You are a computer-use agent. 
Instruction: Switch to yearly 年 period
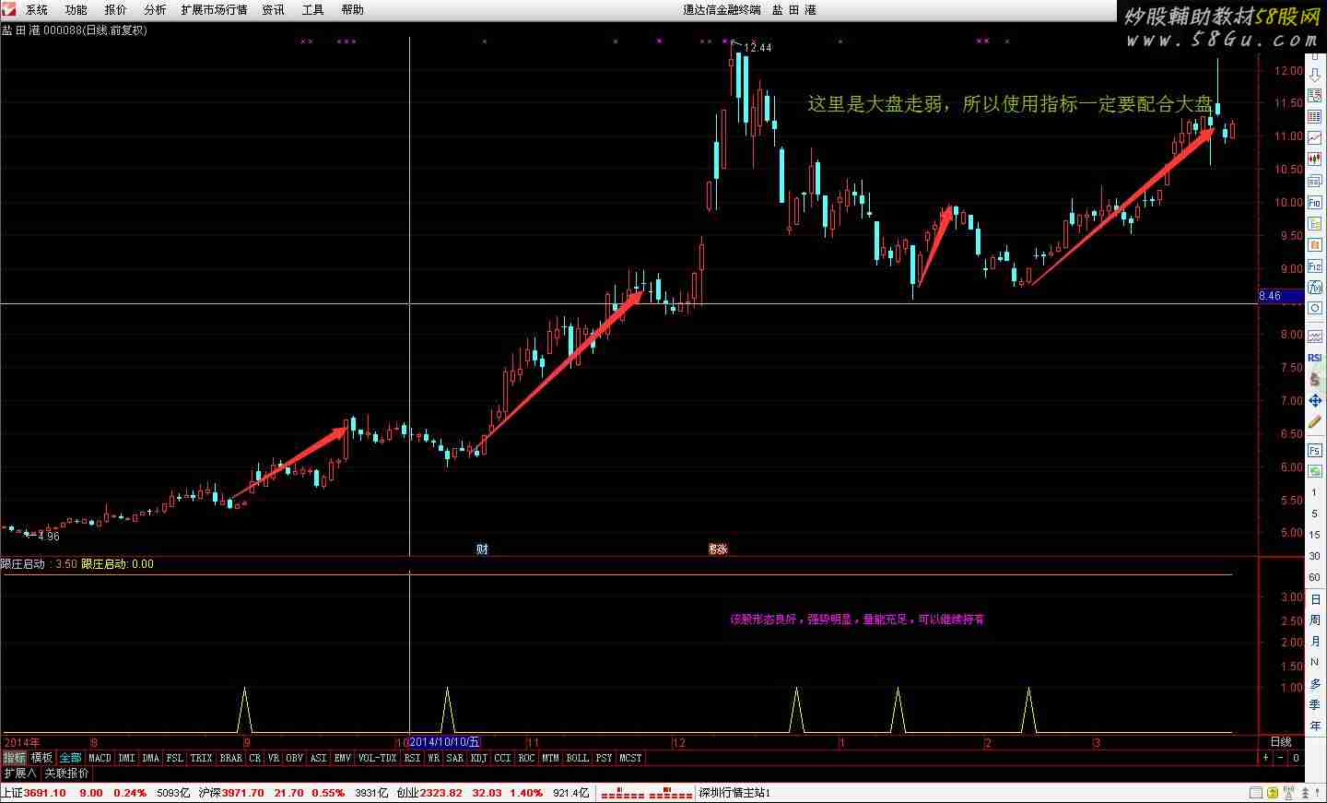(1315, 726)
